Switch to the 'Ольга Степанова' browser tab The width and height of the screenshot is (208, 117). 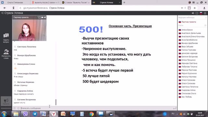click(x=15, y=2)
